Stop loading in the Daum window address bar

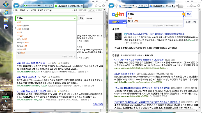147,6
